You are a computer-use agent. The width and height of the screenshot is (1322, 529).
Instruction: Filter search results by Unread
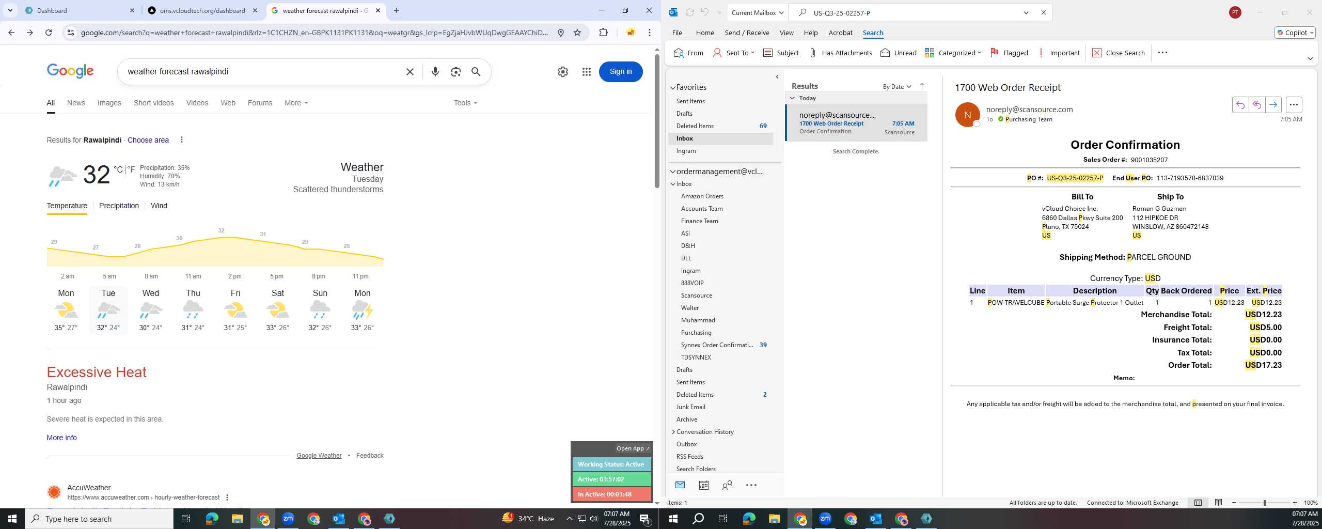coord(898,53)
